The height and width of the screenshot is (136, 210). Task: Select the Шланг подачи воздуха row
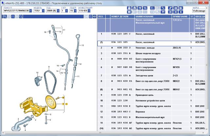pyautogui.click(x=151, y=55)
